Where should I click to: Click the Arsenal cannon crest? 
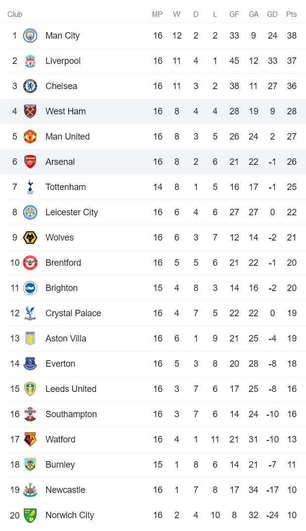(x=30, y=162)
